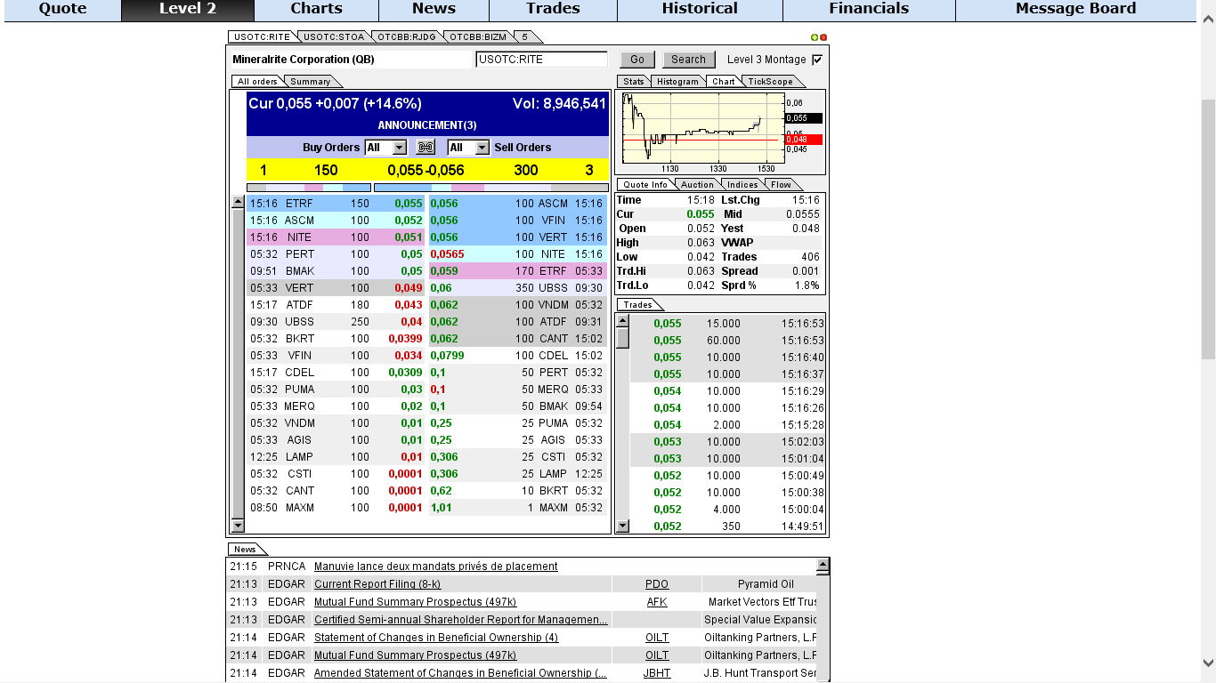Select the OTCBB:BIZM montage tab

[x=478, y=37]
